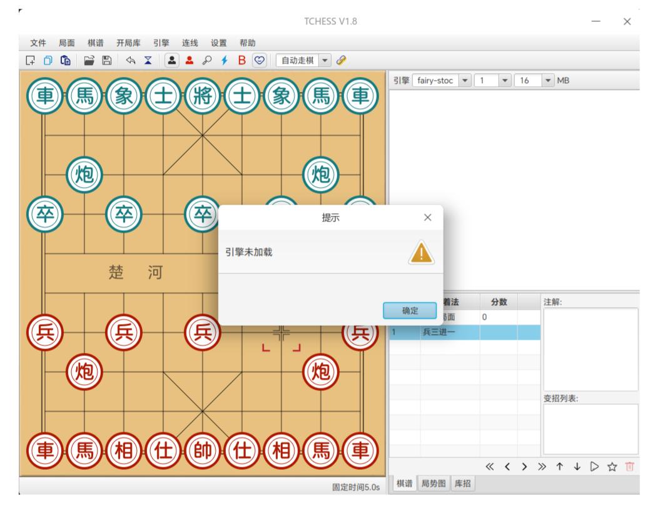
Task: Click the 引擎未加载 message text
Action: (249, 252)
